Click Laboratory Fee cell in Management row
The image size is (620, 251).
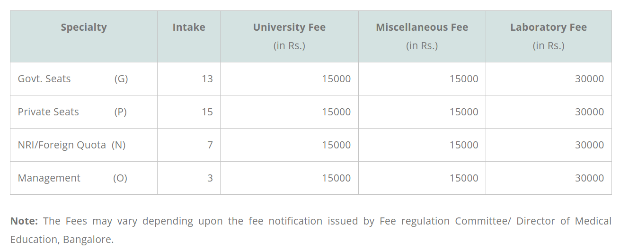589,178
